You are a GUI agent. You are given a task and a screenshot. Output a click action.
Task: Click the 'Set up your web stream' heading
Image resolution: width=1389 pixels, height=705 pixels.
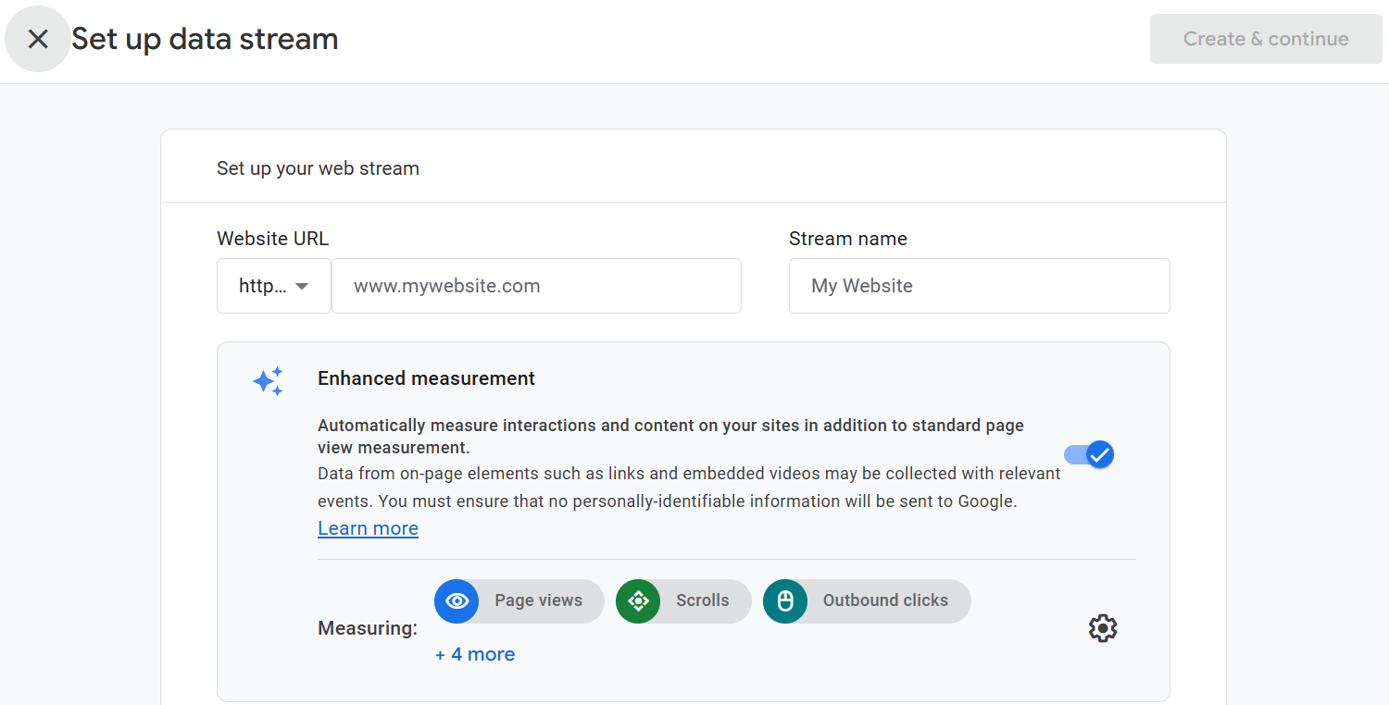(318, 168)
